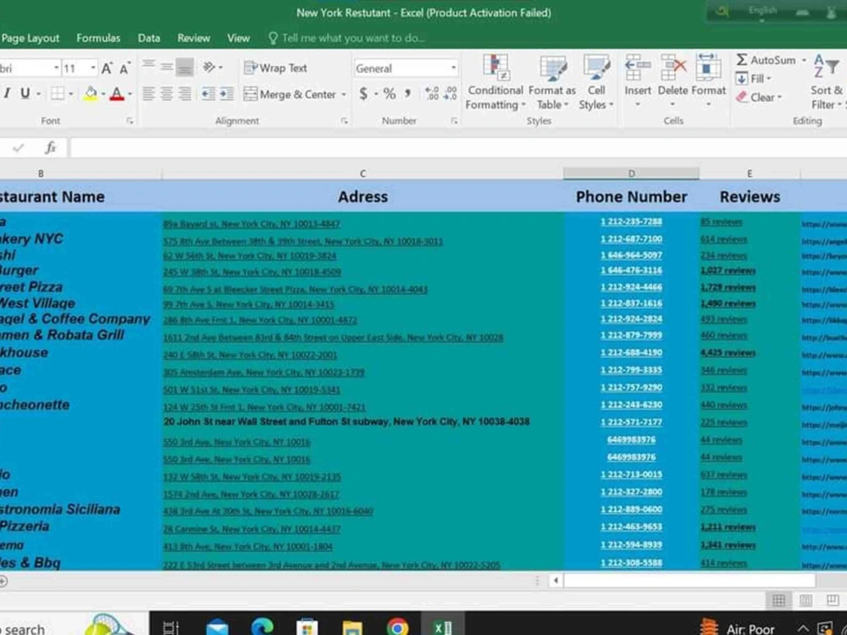Switch to Page Layout view in status bar

tap(805, 600)
